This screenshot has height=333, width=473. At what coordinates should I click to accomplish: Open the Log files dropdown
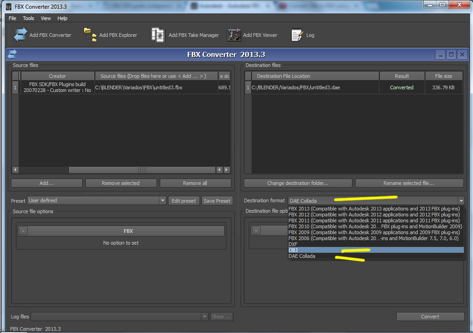coord(120,317)
